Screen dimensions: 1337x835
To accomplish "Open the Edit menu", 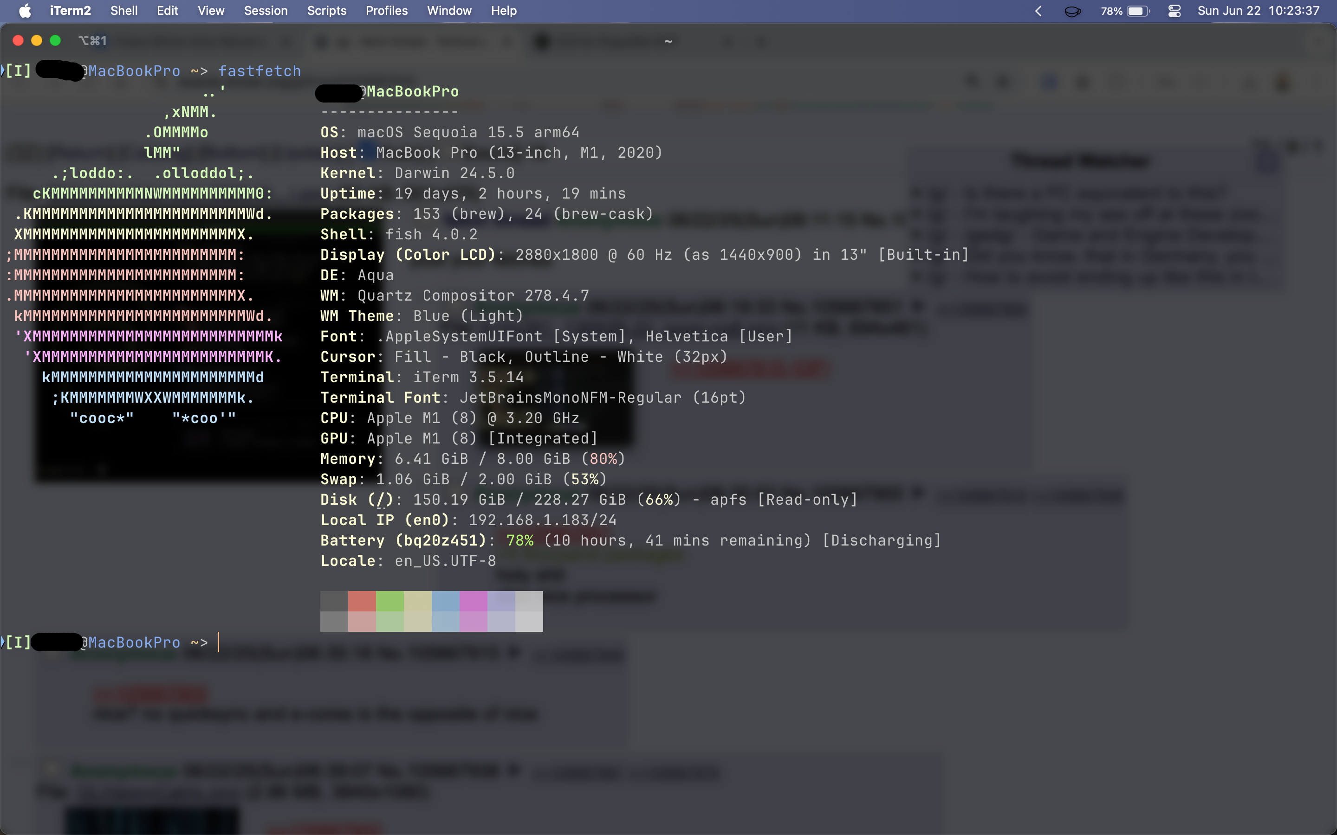I will point(168,11).
